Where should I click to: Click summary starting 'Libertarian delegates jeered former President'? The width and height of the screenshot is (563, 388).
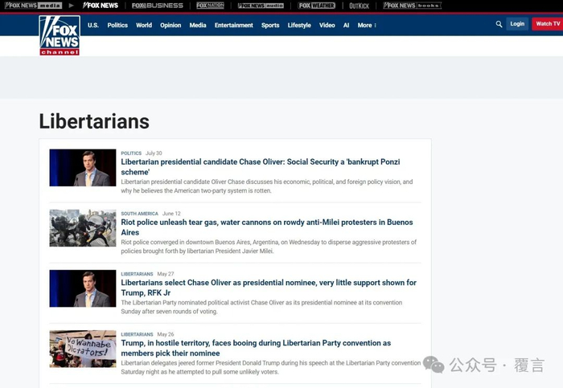tap(271, 367)
